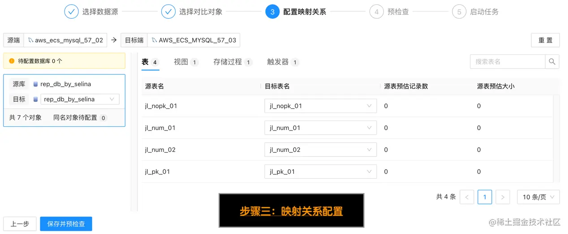The width and height of the screenshot is (568, 234).
Task: Click the checkmark icon for 选择对比对象 step
Action: coord(168,12)
